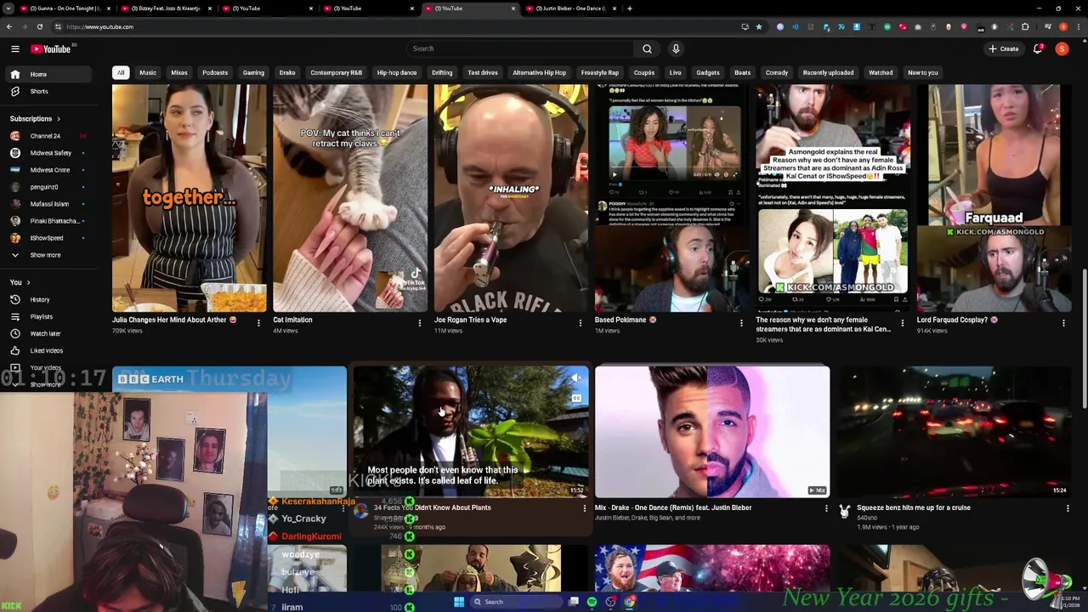1088x612 pixels.
Task: Select the Drake filter chip
Action: click(287, 72)
